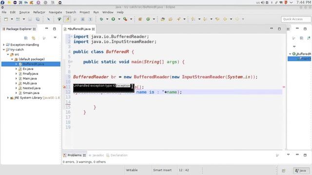312x175 pixels.
Task: Toggle Mark Occurrences toolbar button
Action: tap(67, 19)
